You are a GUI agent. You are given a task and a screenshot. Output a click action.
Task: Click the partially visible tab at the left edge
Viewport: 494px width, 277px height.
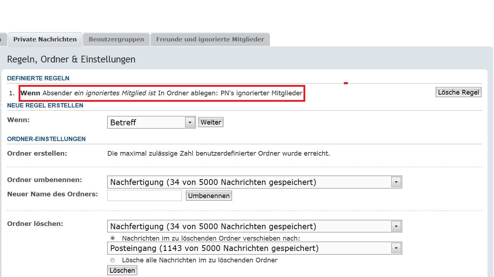point(3,39)
